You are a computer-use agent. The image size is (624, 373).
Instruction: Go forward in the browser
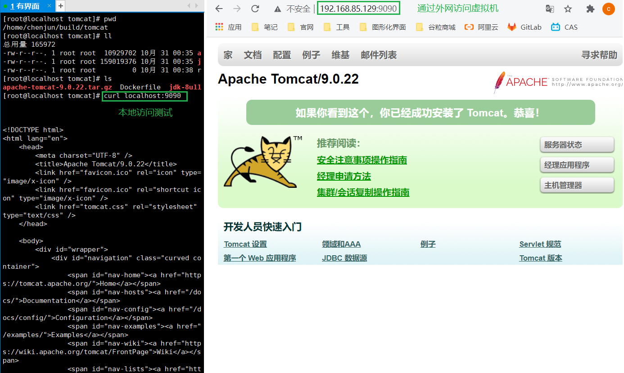[237, 9]
